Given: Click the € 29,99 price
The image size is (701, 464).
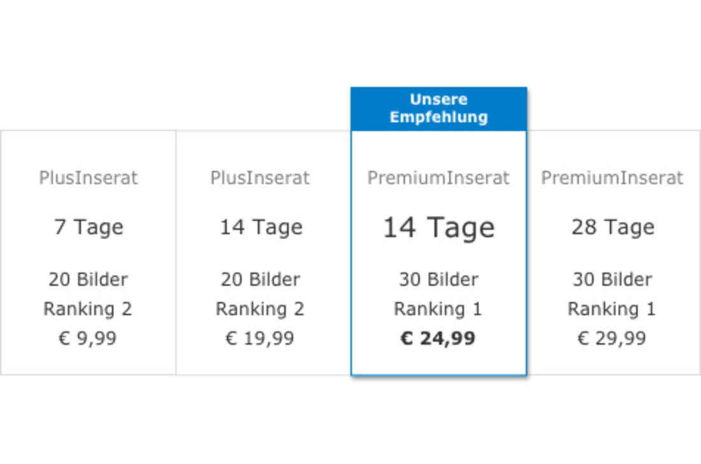Looking at the screenshot, I should [x=612, y=338].
